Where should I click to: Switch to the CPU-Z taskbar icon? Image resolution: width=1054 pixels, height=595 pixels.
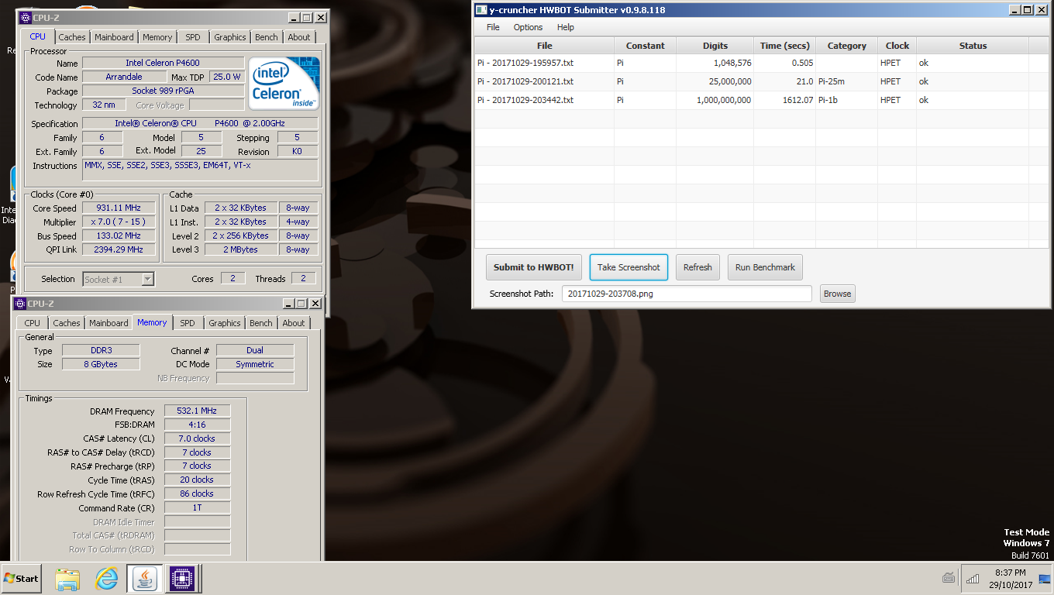click(181, 578)
